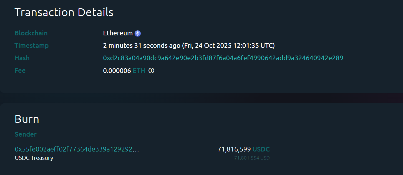Click the Blockchain field label

pos(31,33)
